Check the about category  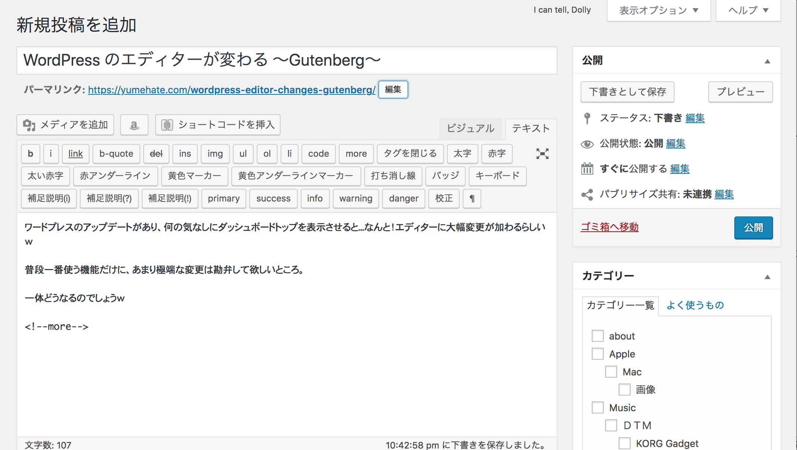pyautogui.click(x=598, y=336)
